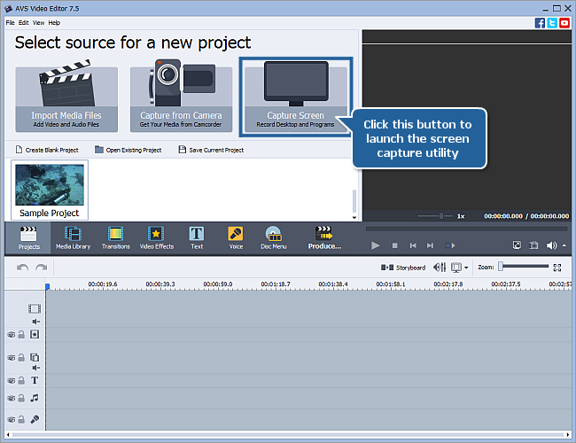The image size is (576, 443).
Task: Select the video overlay track icon
Action: click(x=35, y=357)
